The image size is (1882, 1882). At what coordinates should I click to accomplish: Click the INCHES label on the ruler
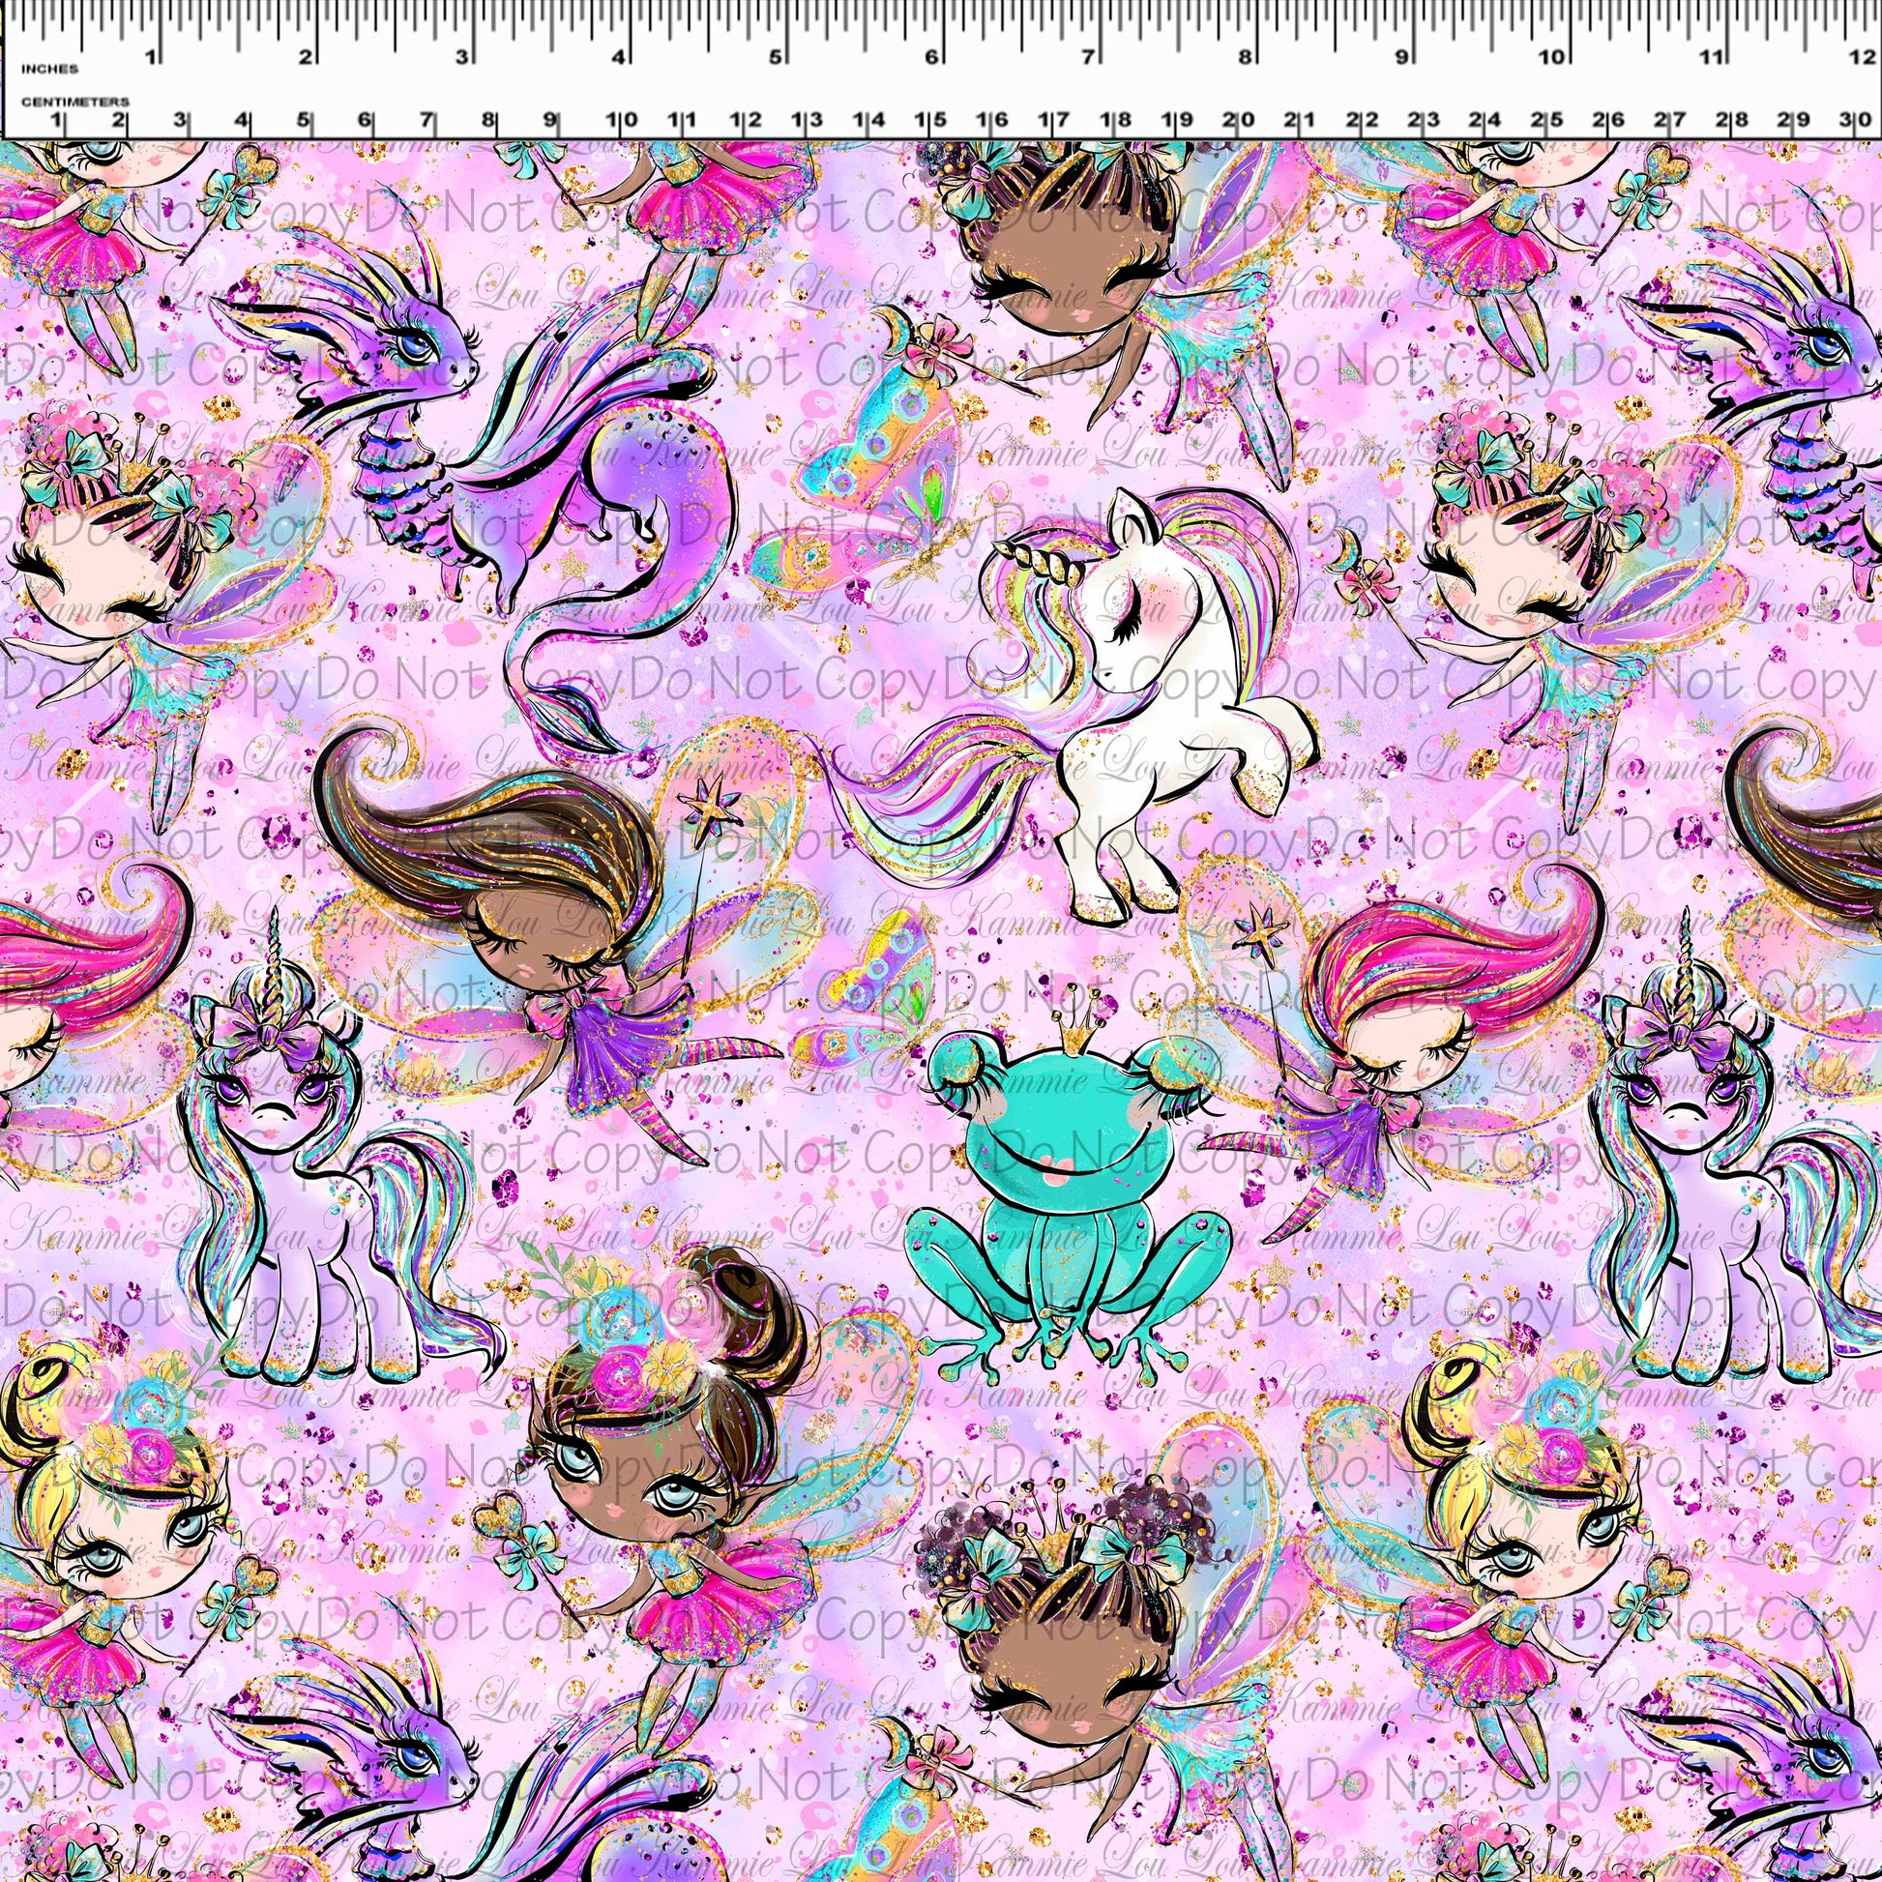pos(48,70)
